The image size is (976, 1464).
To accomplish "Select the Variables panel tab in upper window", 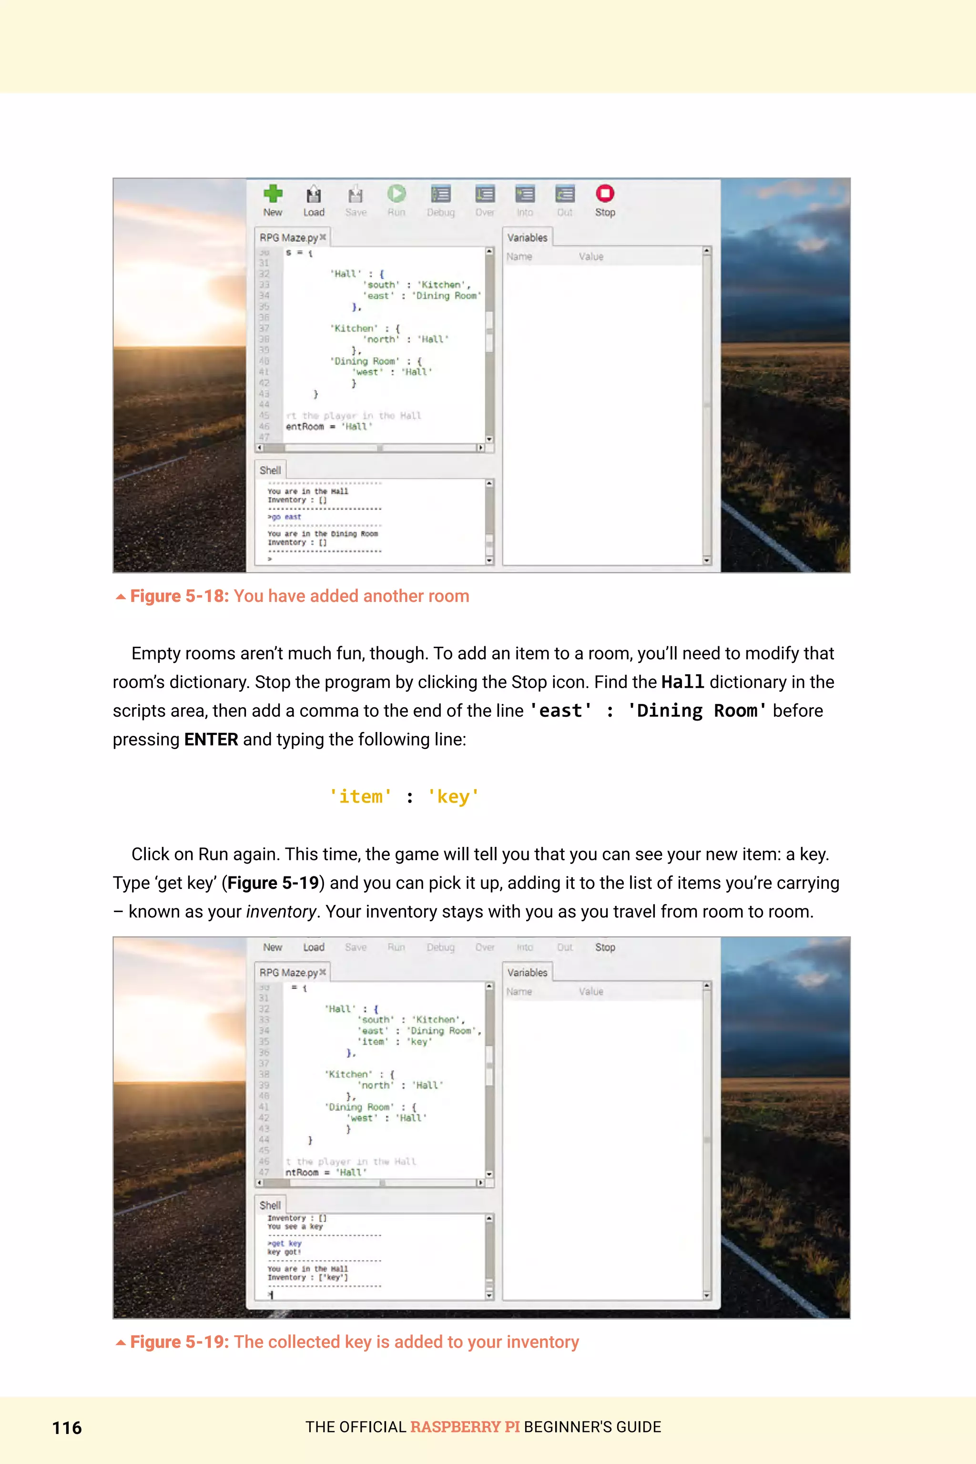I will pyautogui.click(x=527, y=238).
